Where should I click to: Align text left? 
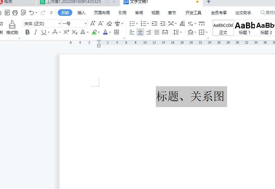[x=132, y=32]
